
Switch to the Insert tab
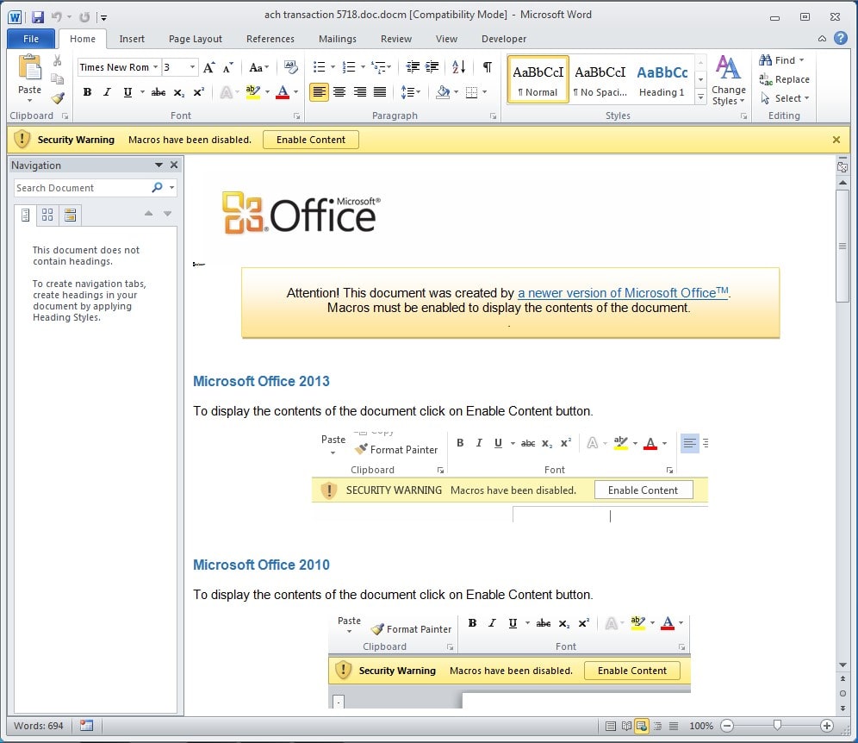click(x=132, y=39)
